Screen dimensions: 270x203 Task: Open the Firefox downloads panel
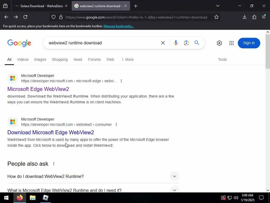tap(244, 17)
